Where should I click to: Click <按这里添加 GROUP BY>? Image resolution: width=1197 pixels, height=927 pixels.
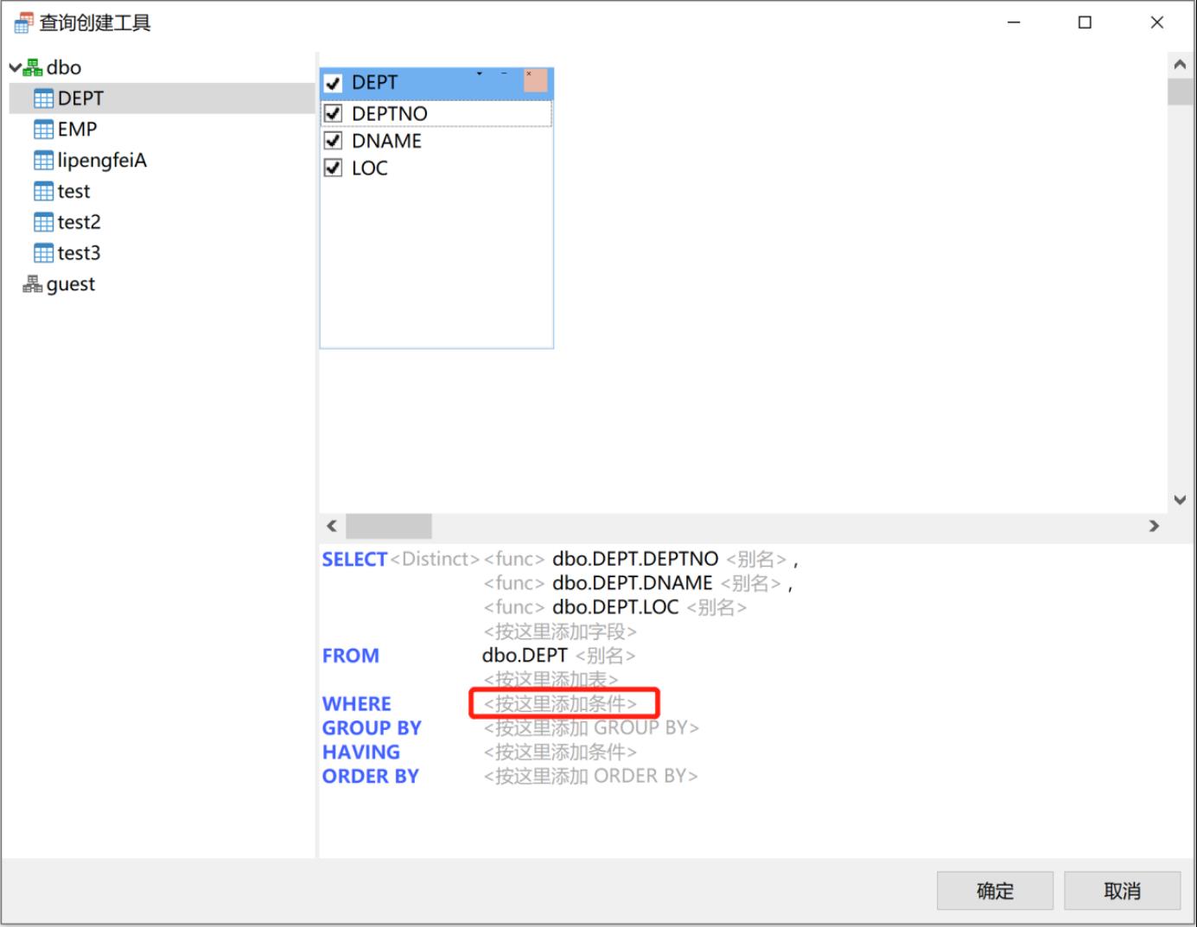pyautogui.click(x=591, y=728)
